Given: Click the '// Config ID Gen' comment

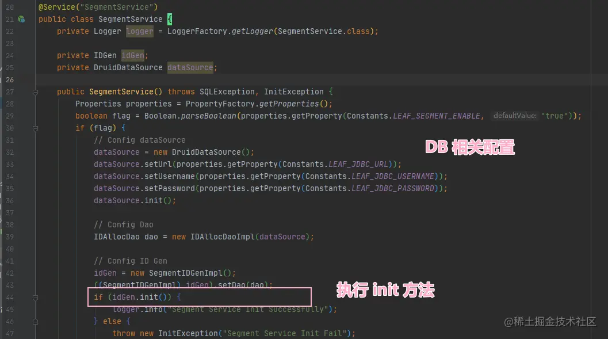Looking at the screenshot, I should click(131, 261).
